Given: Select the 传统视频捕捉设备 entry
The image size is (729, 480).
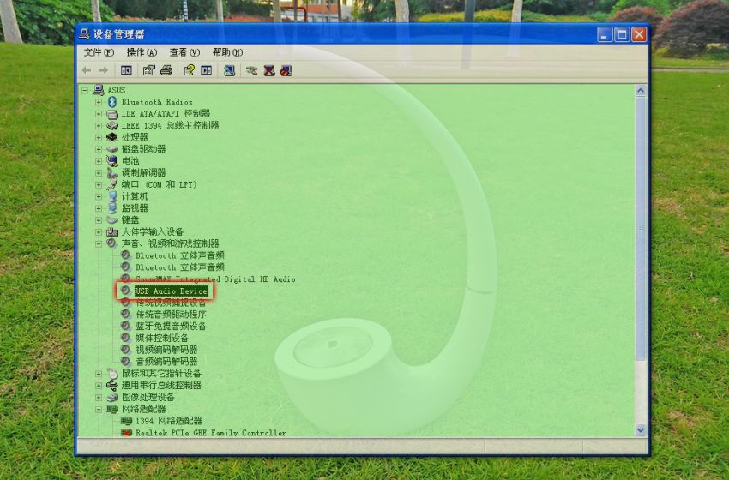Looking at the screenshot, I should click(171, 303).
